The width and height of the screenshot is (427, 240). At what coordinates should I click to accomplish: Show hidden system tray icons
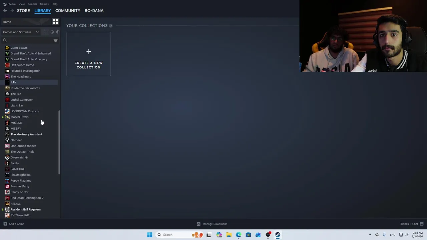pos(370,235)
